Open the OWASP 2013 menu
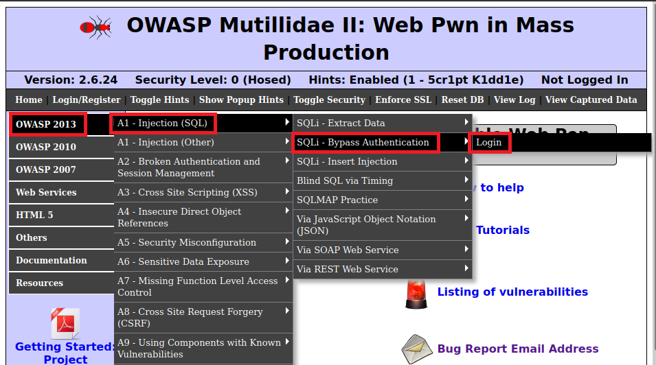656x365 pixels. tap(62, 124)
